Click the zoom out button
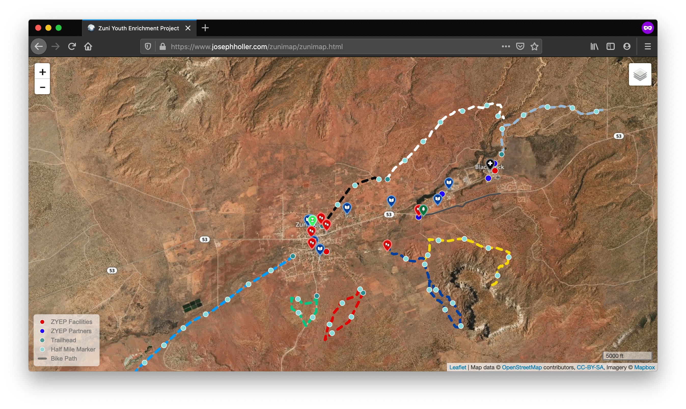 pyautogui.click(x=43, y=87)
